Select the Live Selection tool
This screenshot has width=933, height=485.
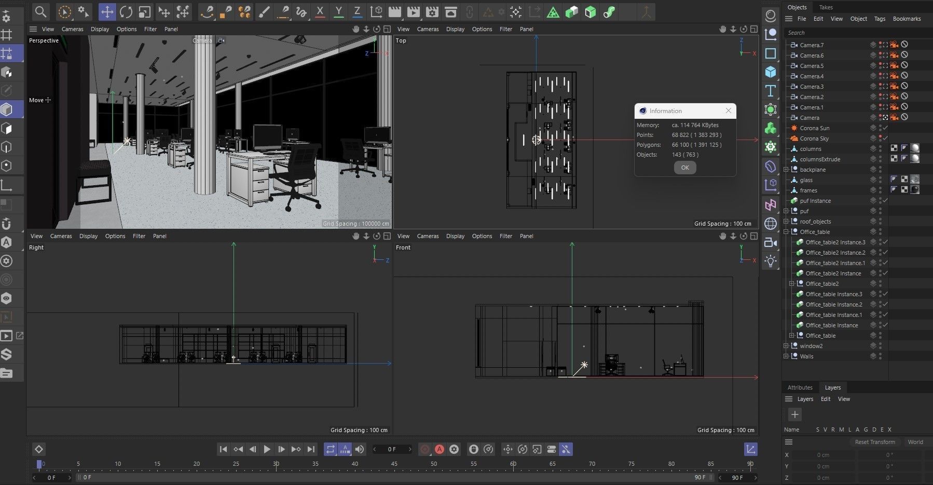click(x=64, y=11)
